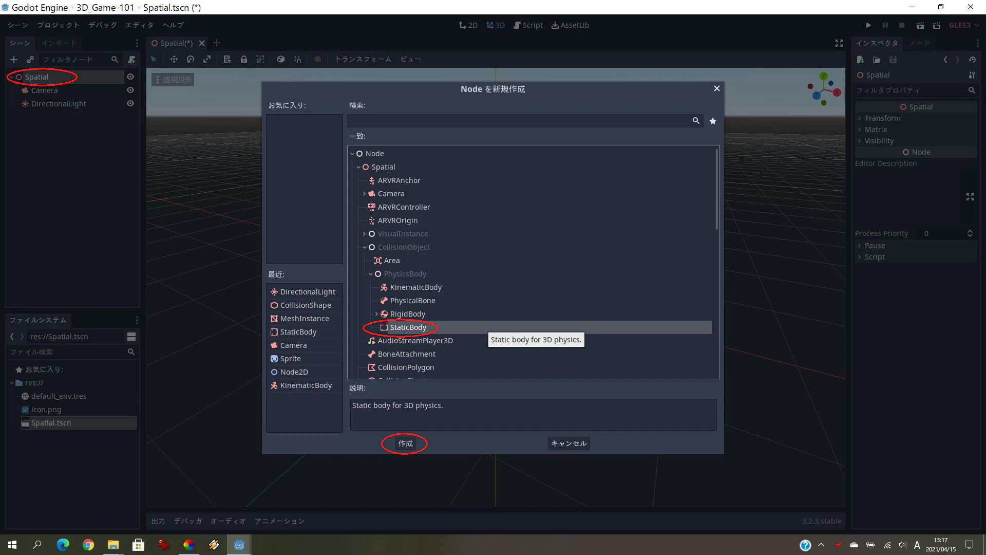Click the Play project button
The height and width of the screenshot is (555, 986).
[868, 25]
